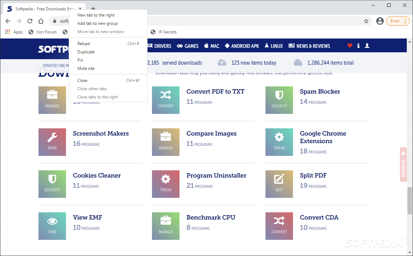413x256 pixels.
Task: Open the Program Uninstaller hub
Action: (x=217, y=175)
